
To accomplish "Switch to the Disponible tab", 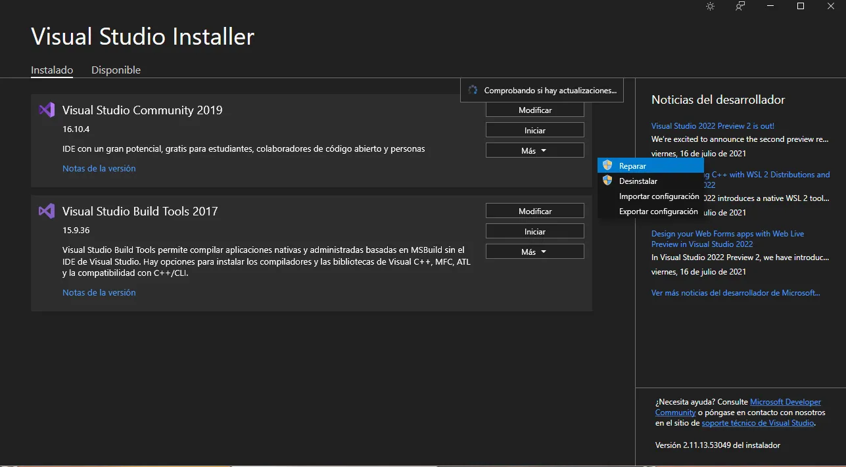I will click(116, 70).
